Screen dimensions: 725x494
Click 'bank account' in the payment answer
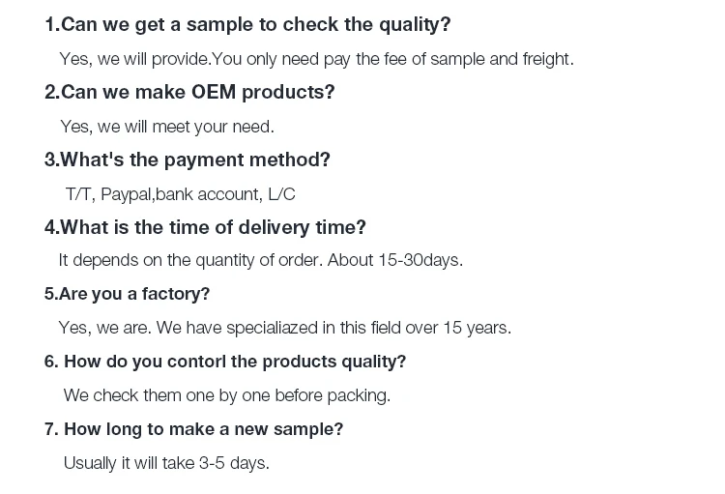(207, 194)
